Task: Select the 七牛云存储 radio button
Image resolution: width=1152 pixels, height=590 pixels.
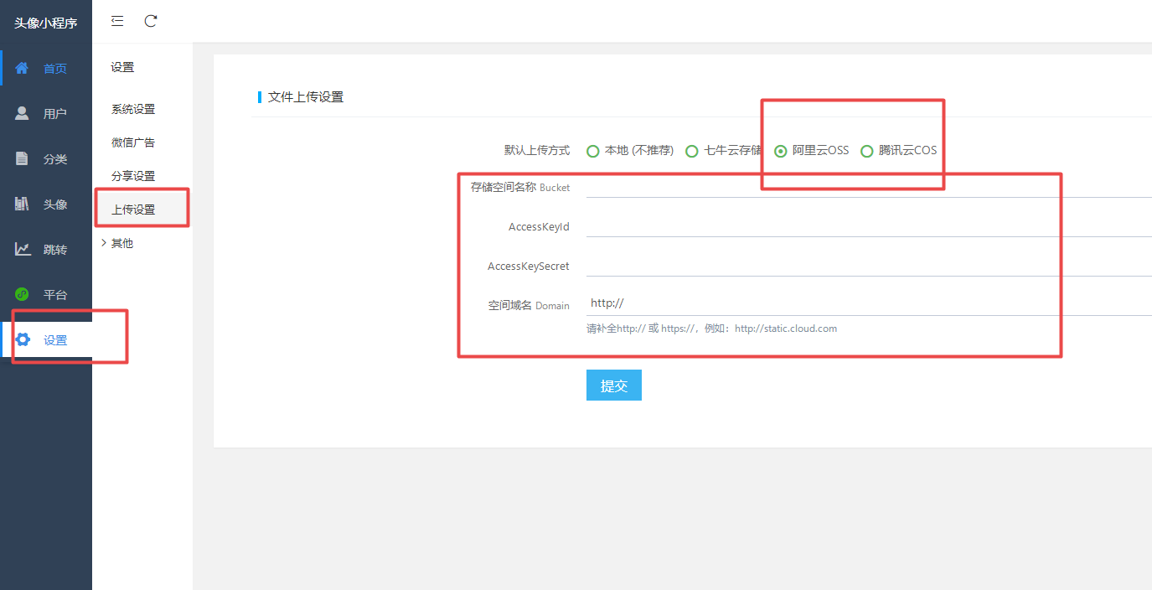Action: point(692,151)
